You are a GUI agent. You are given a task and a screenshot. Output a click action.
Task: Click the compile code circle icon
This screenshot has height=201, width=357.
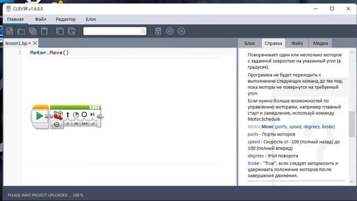coord(170,31)
